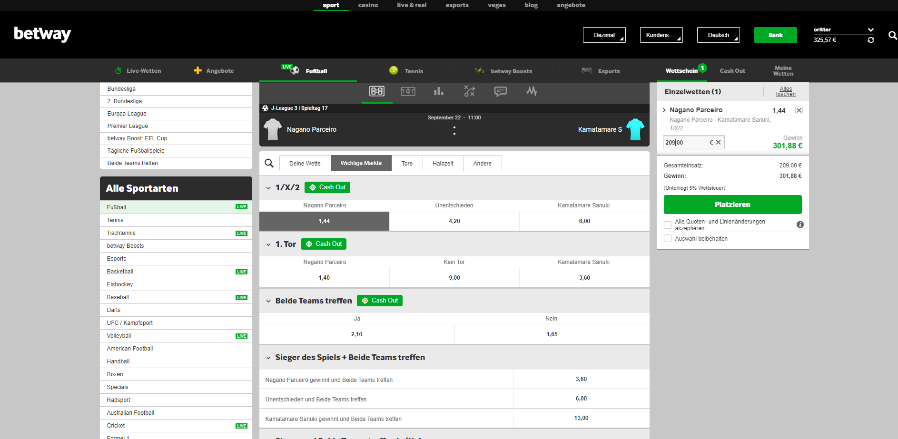
Task: Select Nagano Parceiro gewinnt und Beide Teams treffen 3,60
Action: tap(581, 379)
